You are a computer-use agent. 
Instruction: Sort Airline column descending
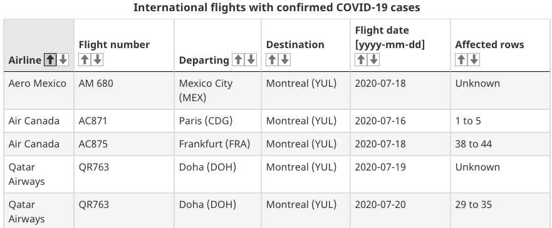(x=63, y=60)
